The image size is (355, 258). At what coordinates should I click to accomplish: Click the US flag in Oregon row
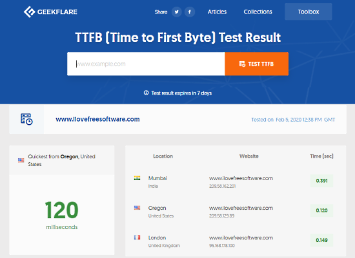[137, 208]
